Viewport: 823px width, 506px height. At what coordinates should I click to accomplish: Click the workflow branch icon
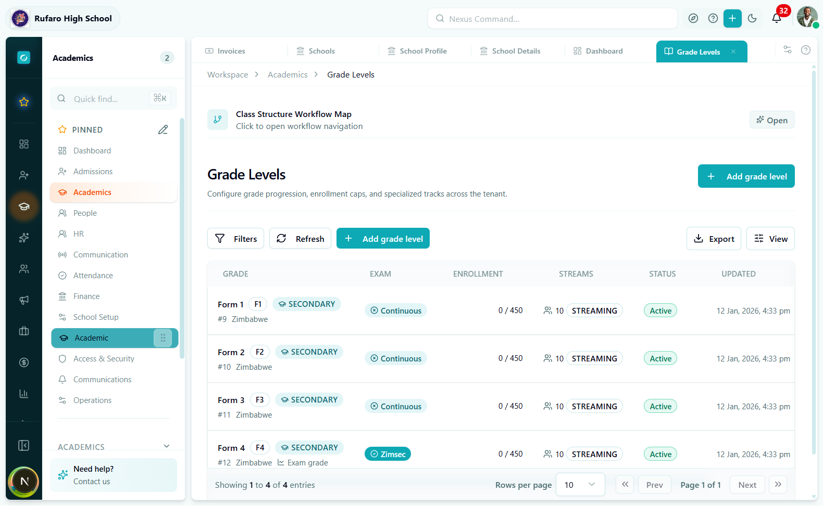click(x=218, y=120)
